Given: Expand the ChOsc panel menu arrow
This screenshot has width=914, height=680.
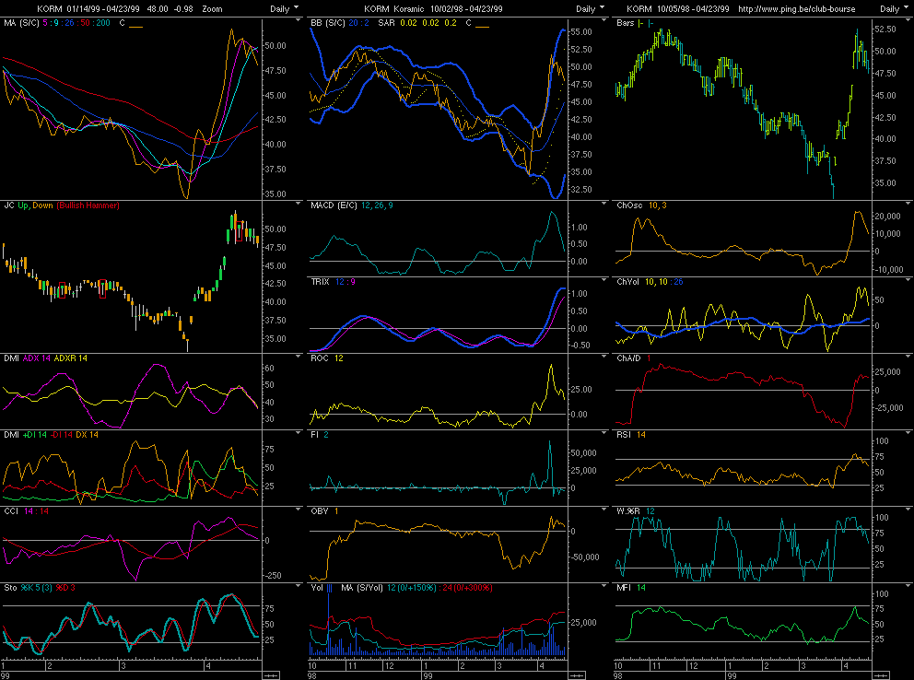Looking at the screenshot, I should (x=908, y=204).
